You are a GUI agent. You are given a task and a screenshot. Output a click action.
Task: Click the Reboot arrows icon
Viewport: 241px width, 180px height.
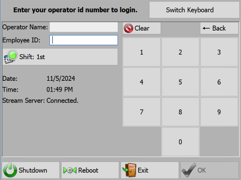[70, 170]
